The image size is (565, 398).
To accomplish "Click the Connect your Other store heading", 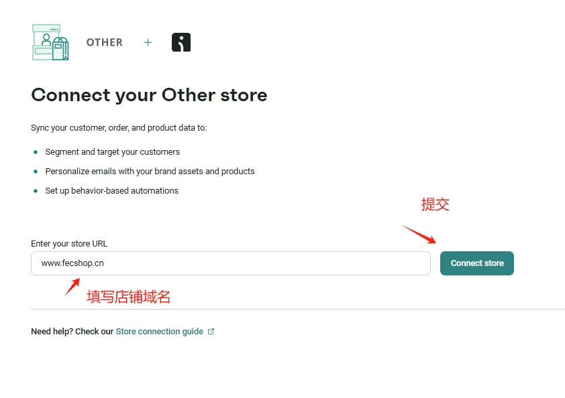I will [149, 95].
